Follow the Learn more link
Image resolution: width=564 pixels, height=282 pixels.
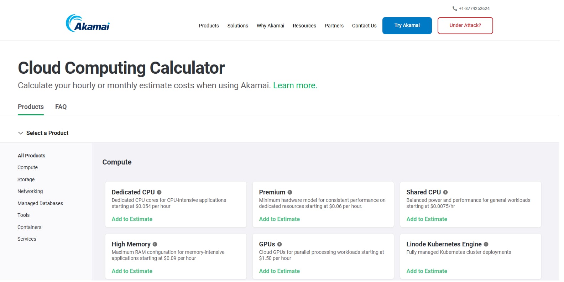pos(295,85)
